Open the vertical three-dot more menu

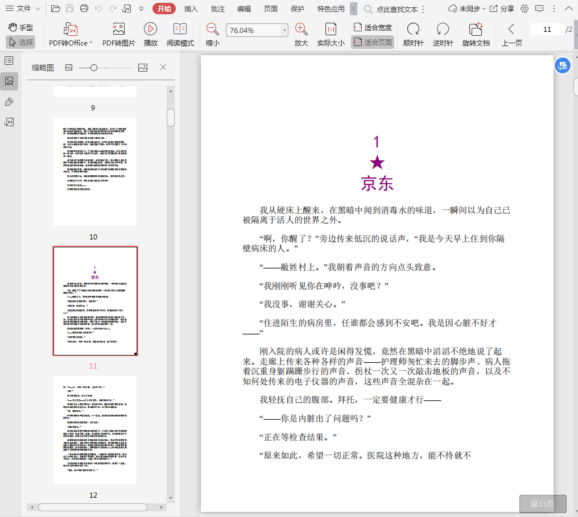point(554,9)
